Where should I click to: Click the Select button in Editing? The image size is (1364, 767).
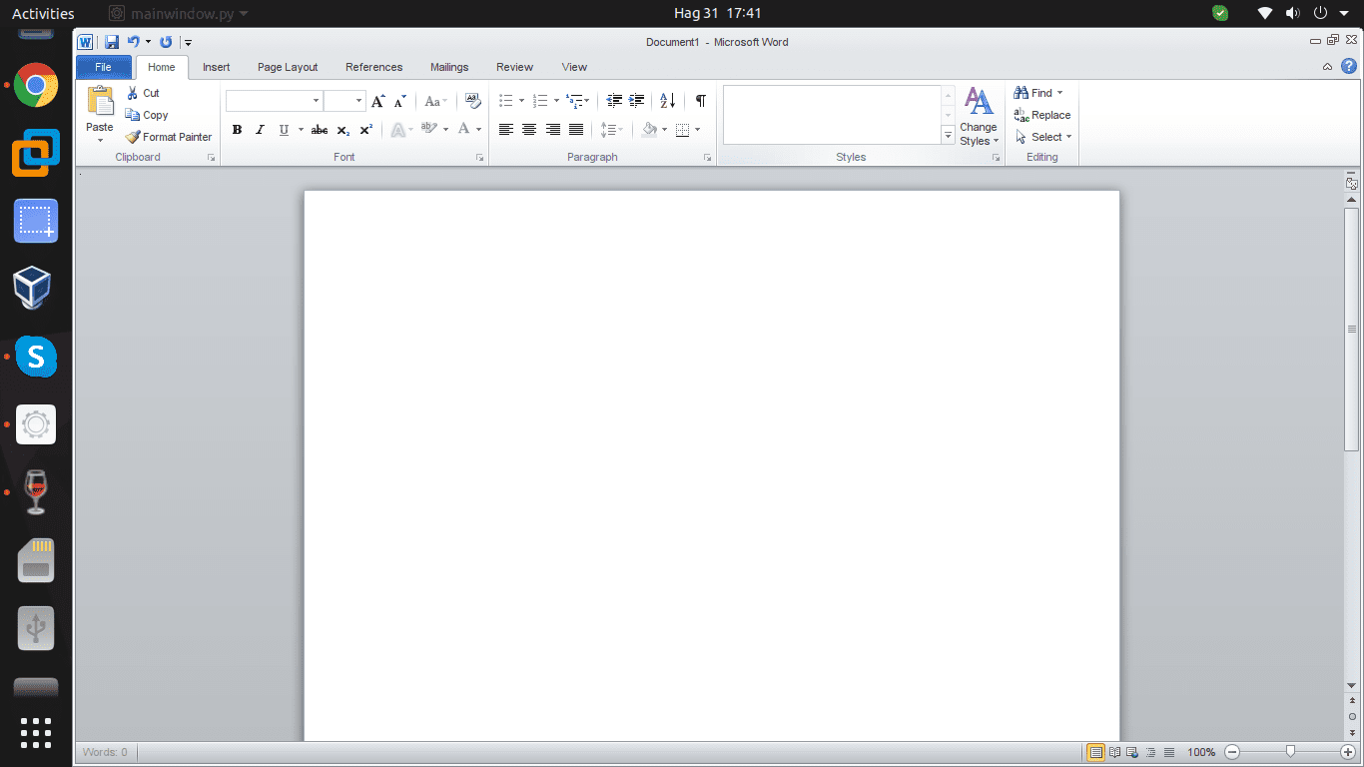(1042, 137)
